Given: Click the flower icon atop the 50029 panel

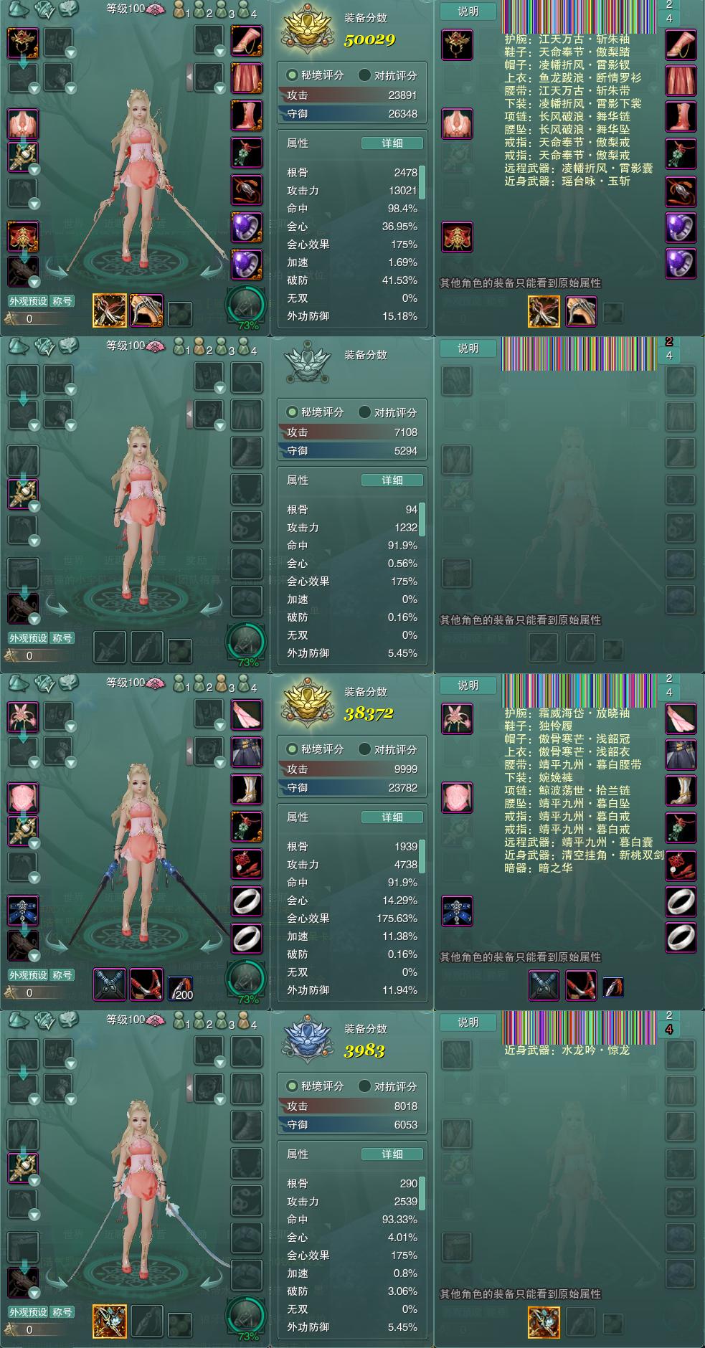Looking at the screenshot, I should tap(69, 8).
